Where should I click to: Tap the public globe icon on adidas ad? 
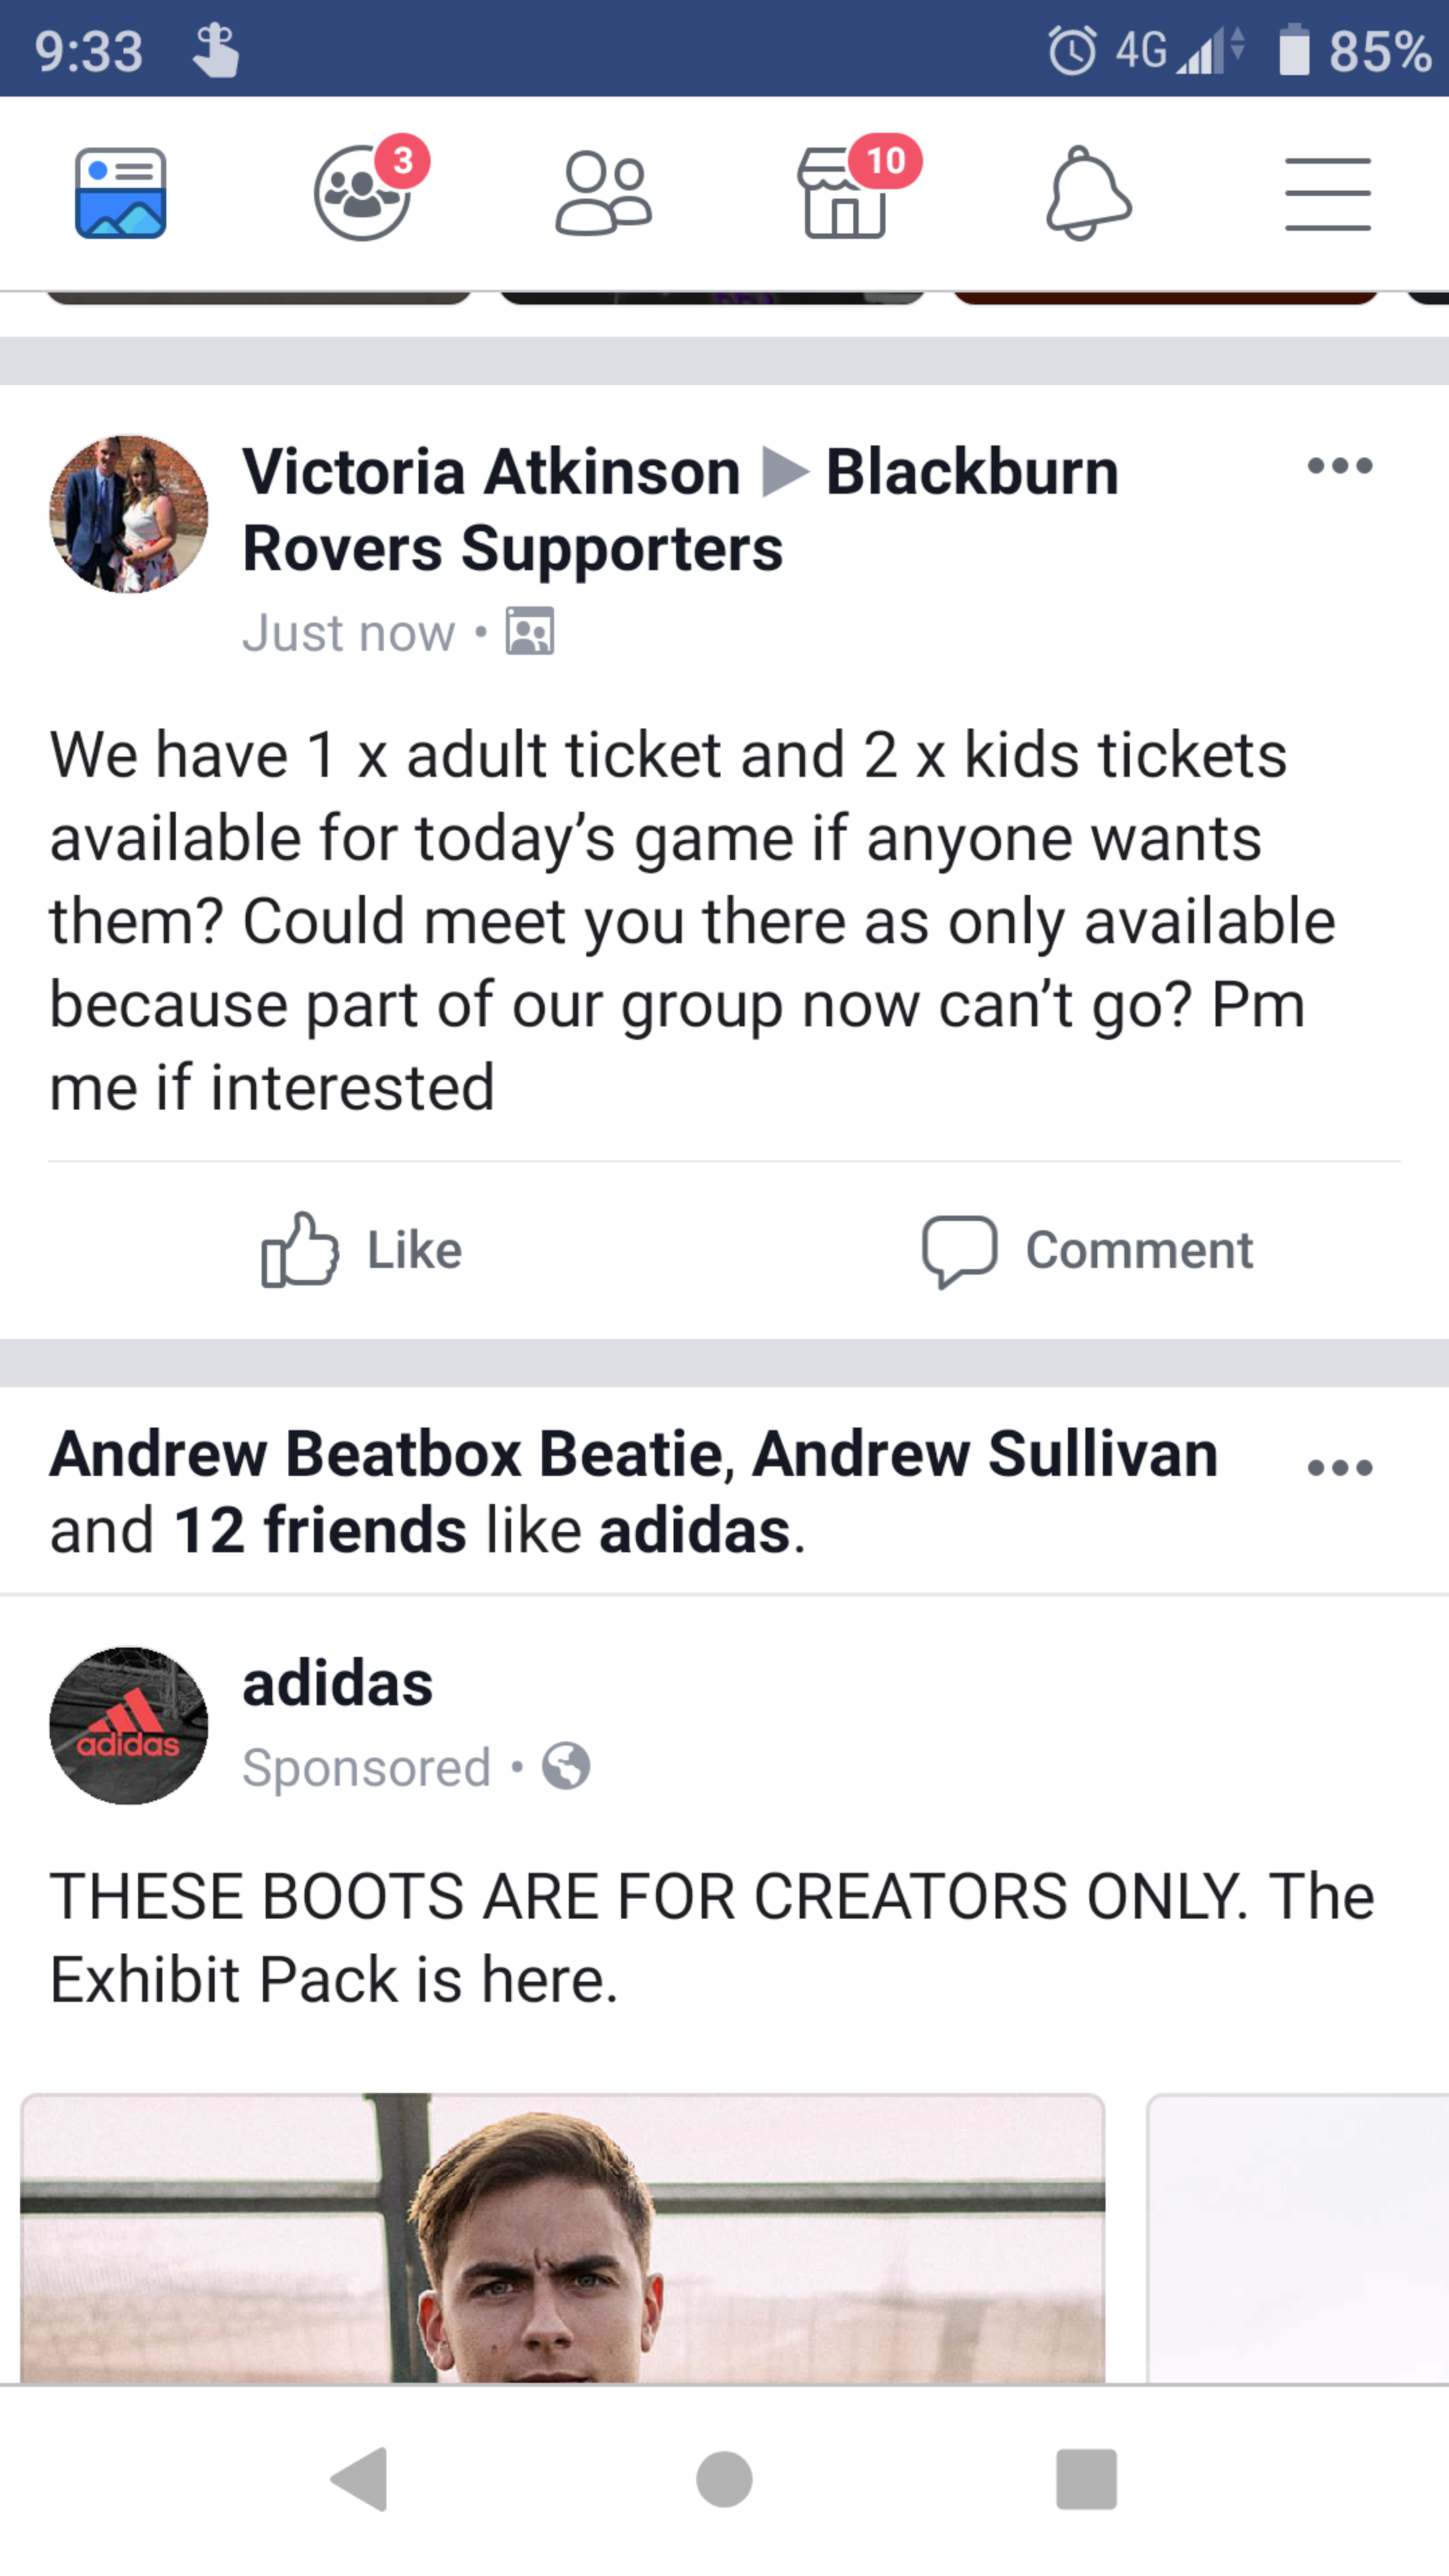(x=566, y=1767)
